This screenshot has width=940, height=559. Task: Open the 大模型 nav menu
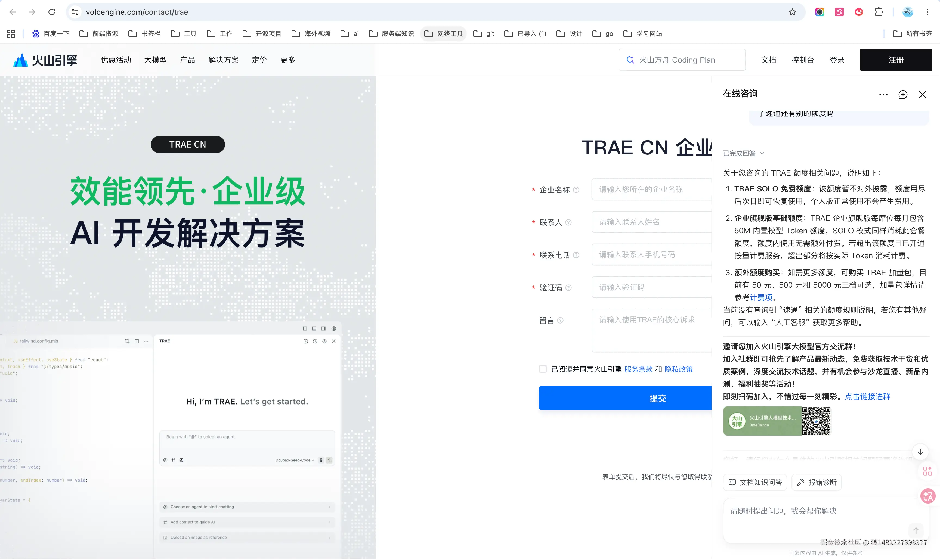point(155,60)
